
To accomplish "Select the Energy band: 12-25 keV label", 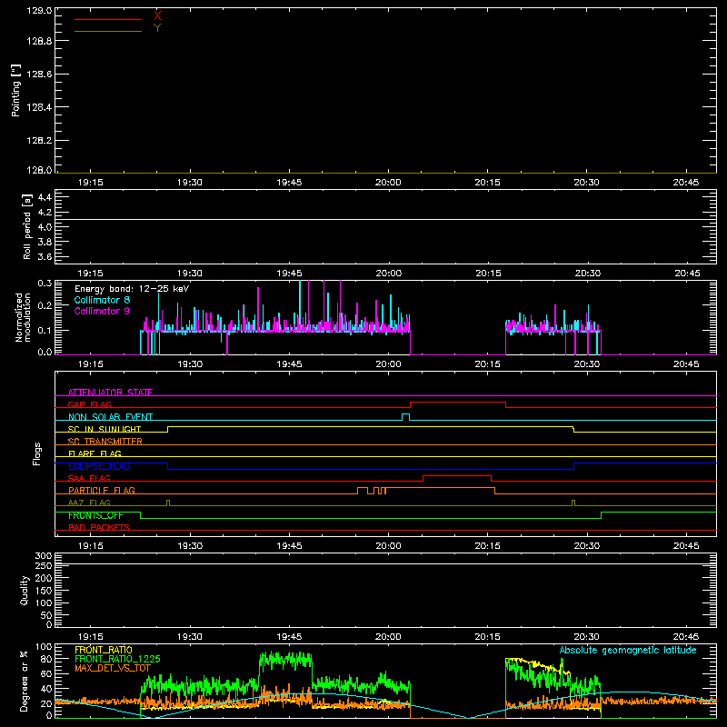I will click(132, 289).
